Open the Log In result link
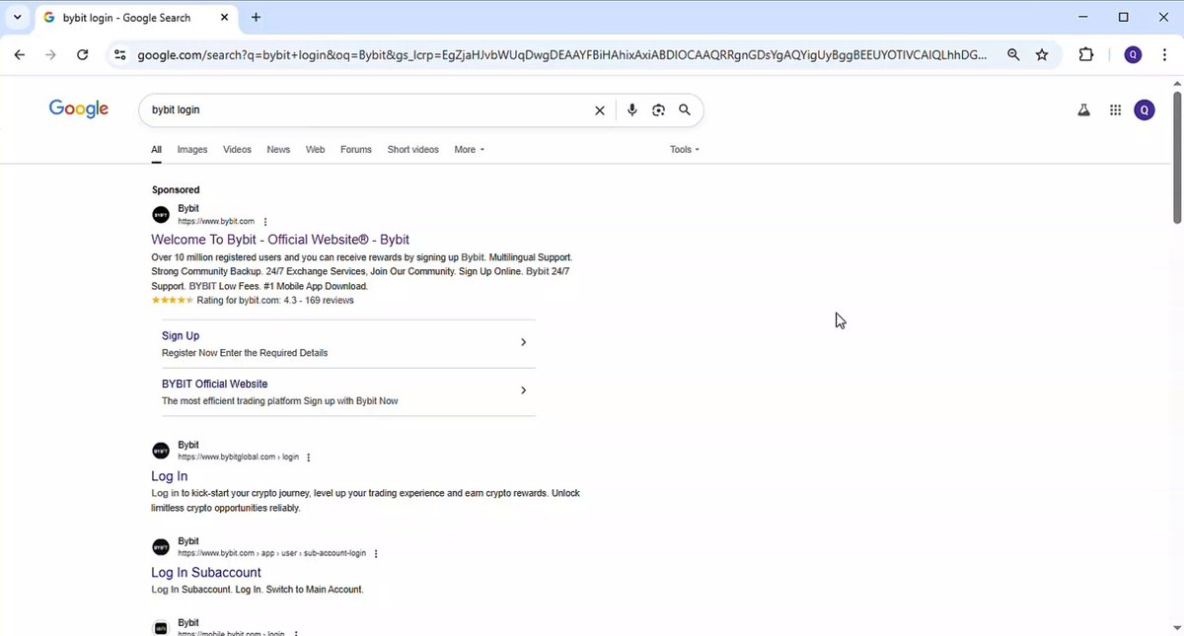Screen dimensions: 1184x636 tap(170, 476)
